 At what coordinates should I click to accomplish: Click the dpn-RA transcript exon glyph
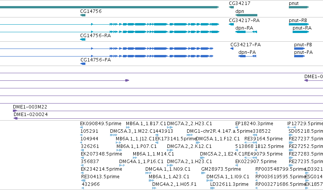pyautogui.click(x=246, y=32)
